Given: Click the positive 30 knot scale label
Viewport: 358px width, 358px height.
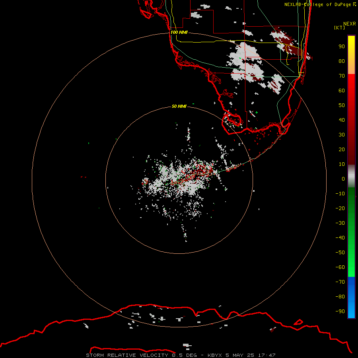Looking at the screenshot, I should 342,135.
